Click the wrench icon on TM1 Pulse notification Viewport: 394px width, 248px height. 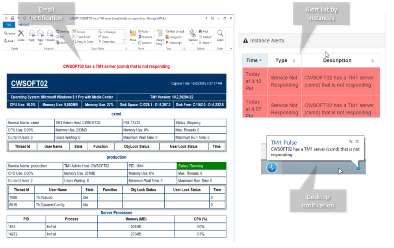[x=350, y=141]
